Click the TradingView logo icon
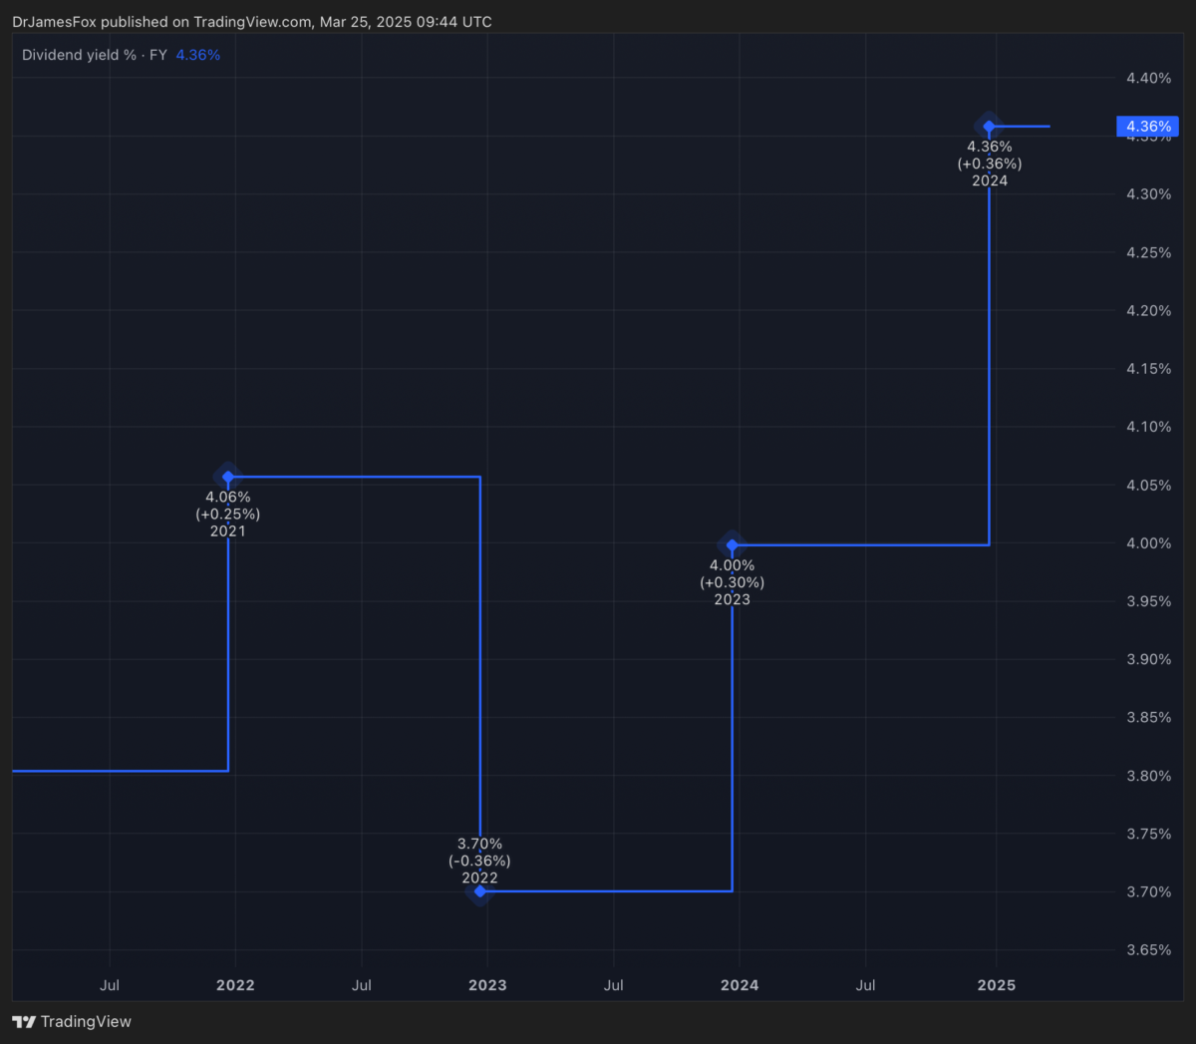The width and height of the screenshot is (1196, 1044). 23,1022
